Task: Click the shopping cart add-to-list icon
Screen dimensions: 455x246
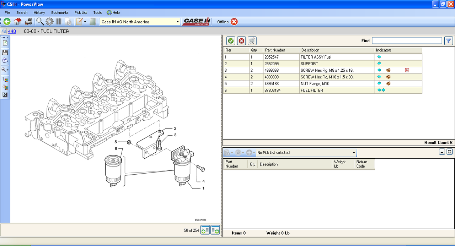Action: (252, 41)
